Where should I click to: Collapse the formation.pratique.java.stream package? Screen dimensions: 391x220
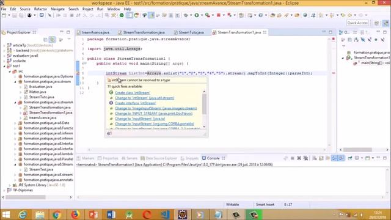point(15,81)
